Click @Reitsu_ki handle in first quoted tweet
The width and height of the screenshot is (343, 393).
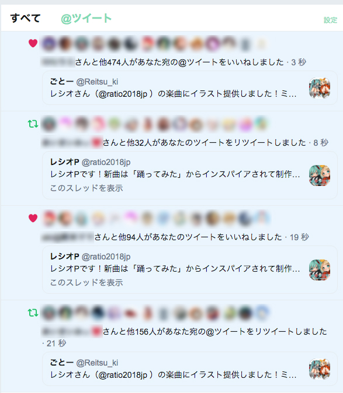(97, 82)
